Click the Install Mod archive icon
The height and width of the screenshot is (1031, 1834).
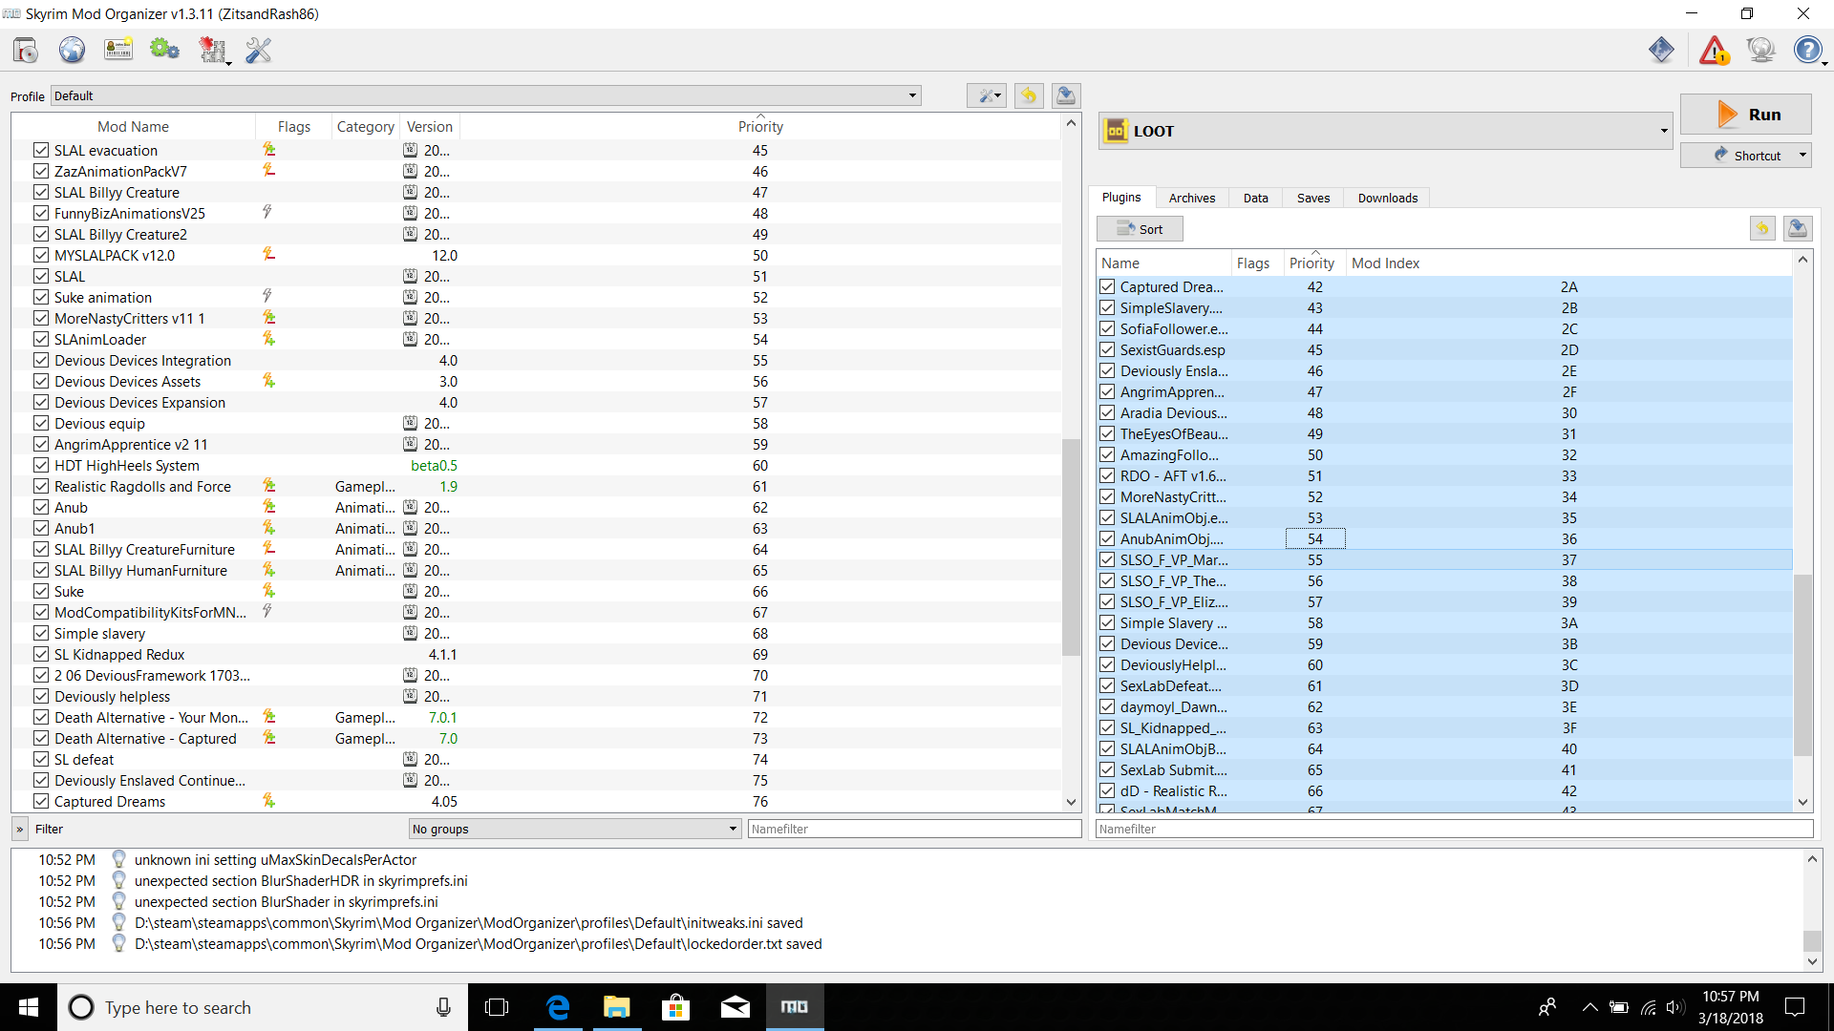26,50
